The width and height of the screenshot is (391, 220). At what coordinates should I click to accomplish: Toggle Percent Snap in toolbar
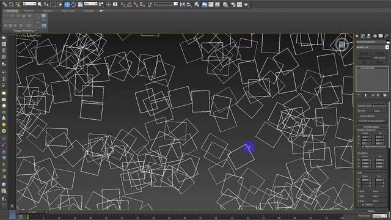point(136,4)
